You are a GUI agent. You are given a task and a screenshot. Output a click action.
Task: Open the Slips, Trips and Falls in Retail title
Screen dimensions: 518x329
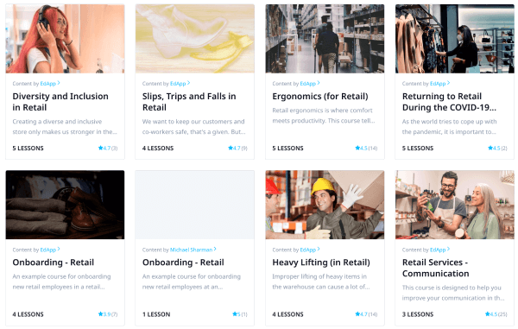pyautogui.click(x=189, y=102)
